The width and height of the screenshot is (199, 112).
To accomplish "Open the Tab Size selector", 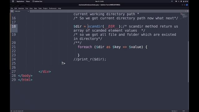I will point(174,111).
